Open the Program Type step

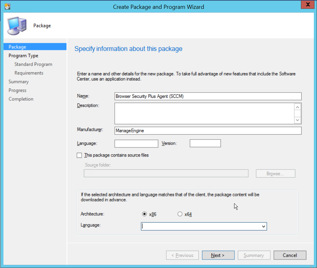click(x=23, y=56)
